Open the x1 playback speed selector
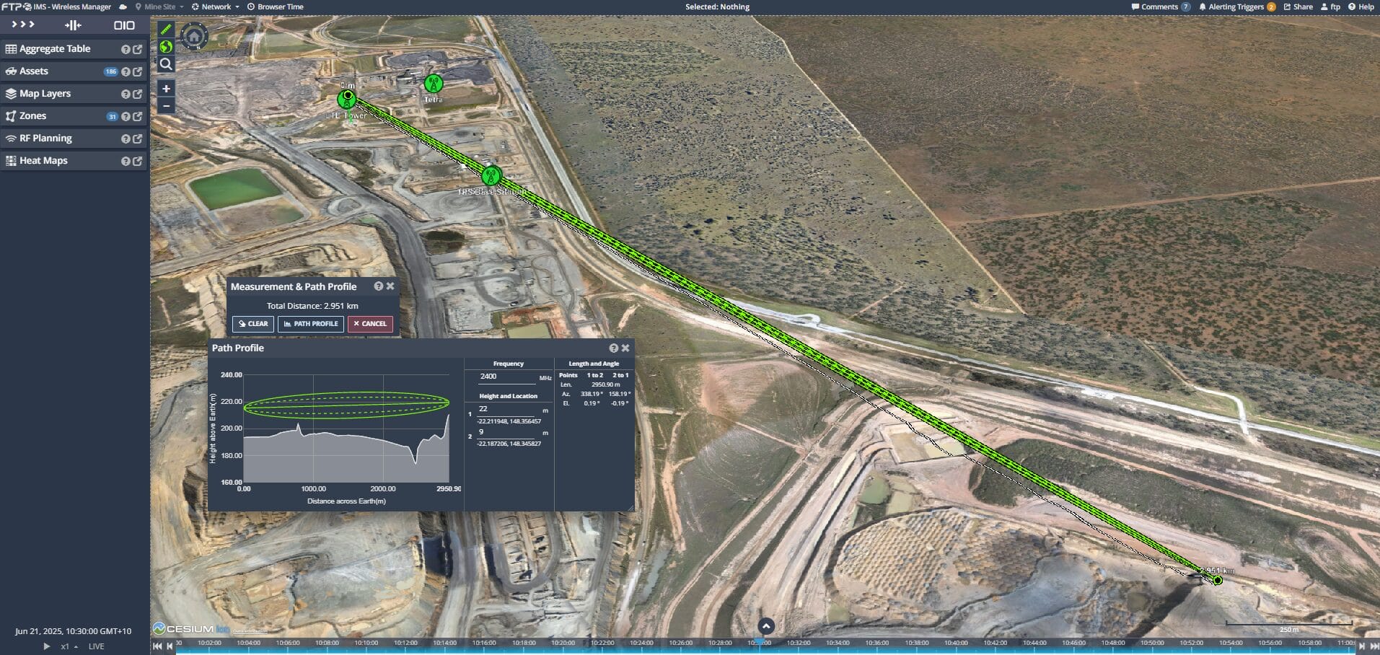 (x=66, y=646)
